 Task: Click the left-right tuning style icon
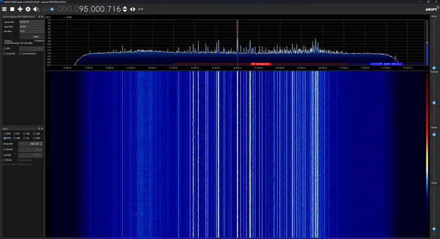click(133, 9)
